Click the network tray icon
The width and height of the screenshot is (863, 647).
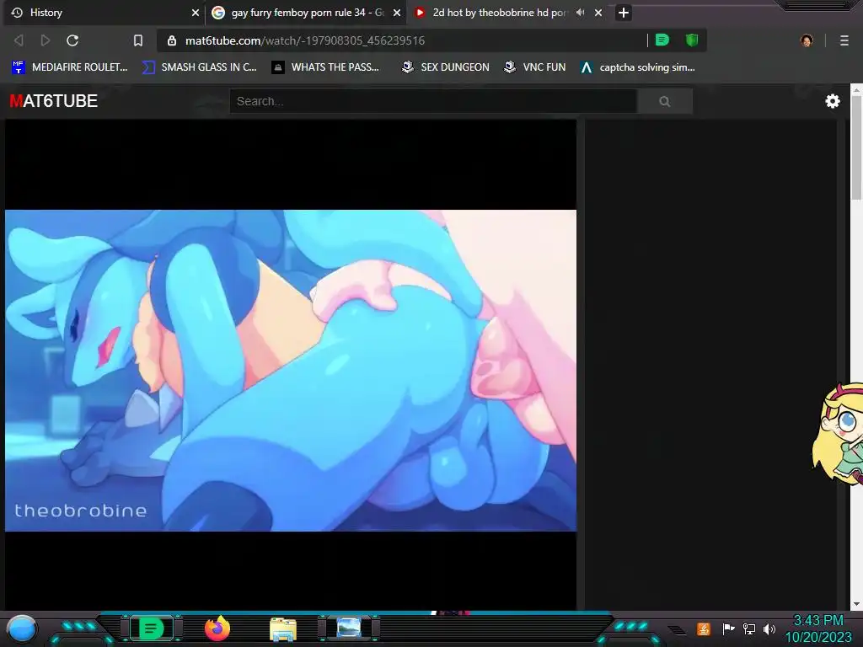[748, 628]
